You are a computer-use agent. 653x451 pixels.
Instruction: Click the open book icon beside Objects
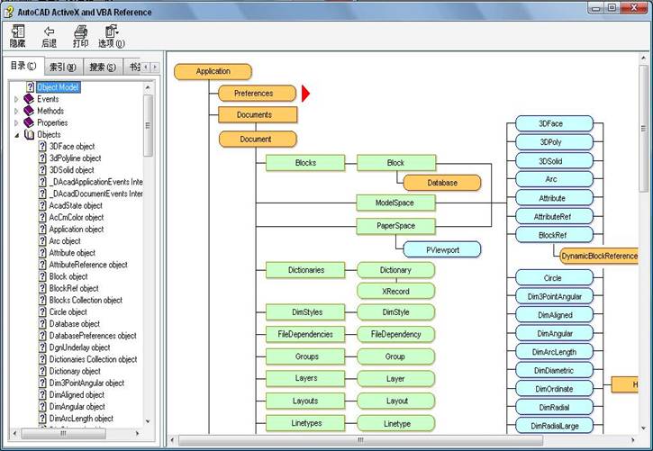(29, 134)
